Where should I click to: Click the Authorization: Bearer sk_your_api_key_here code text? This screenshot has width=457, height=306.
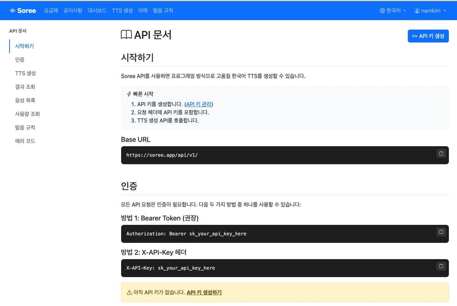186,234
